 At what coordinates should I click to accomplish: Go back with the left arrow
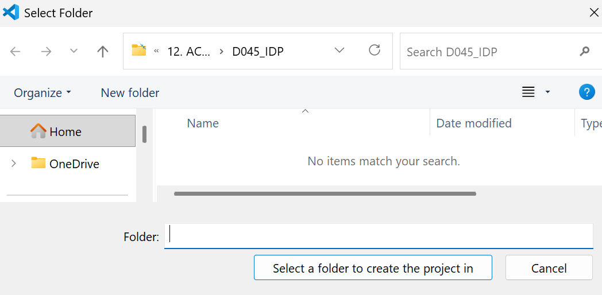(x=15, y=52)
